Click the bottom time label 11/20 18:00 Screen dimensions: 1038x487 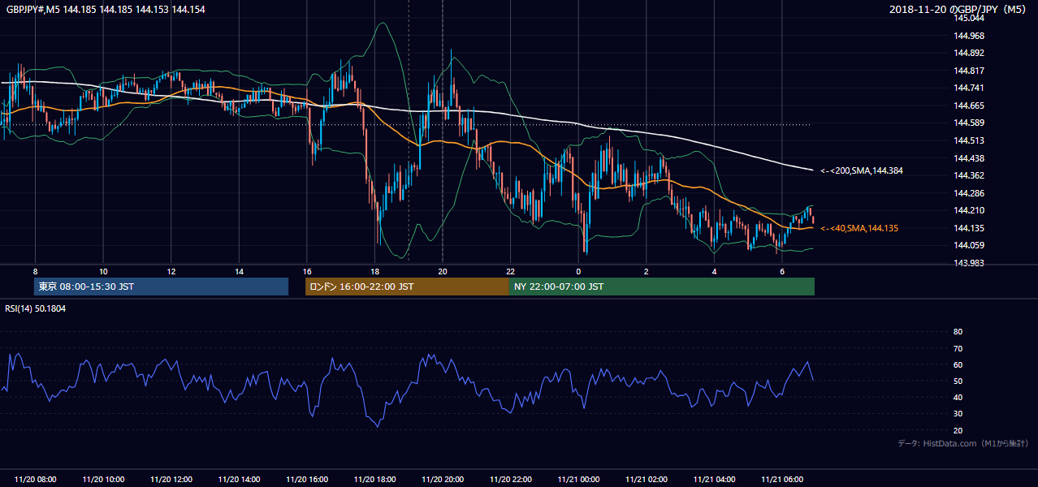point(374,480)
